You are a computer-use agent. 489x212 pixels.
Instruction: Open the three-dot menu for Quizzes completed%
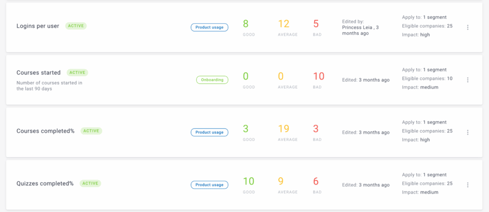pos(468,185)
